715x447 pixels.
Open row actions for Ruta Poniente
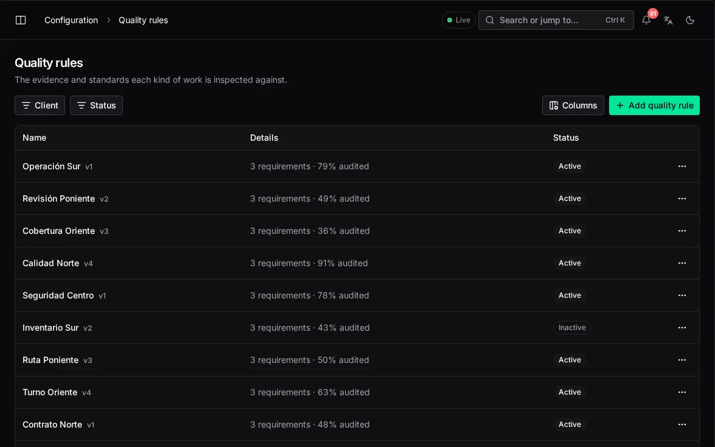click(682, 360)
